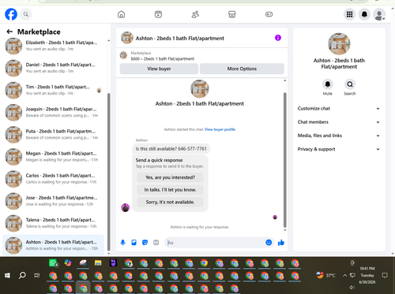The image size is (395, 294).
Task: Choose a sticker icon
Action: pyautogui.click(x=145, y=242)
